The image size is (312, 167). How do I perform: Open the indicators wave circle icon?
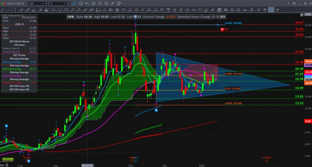(x=81, y=4)
